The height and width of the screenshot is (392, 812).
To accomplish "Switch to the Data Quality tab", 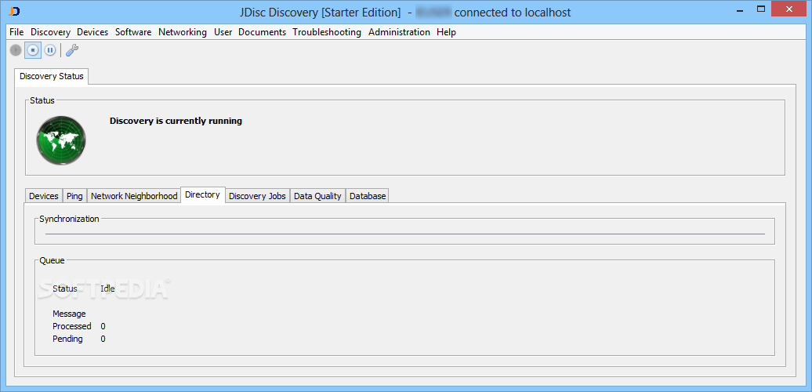I will (x=317, y=196).
